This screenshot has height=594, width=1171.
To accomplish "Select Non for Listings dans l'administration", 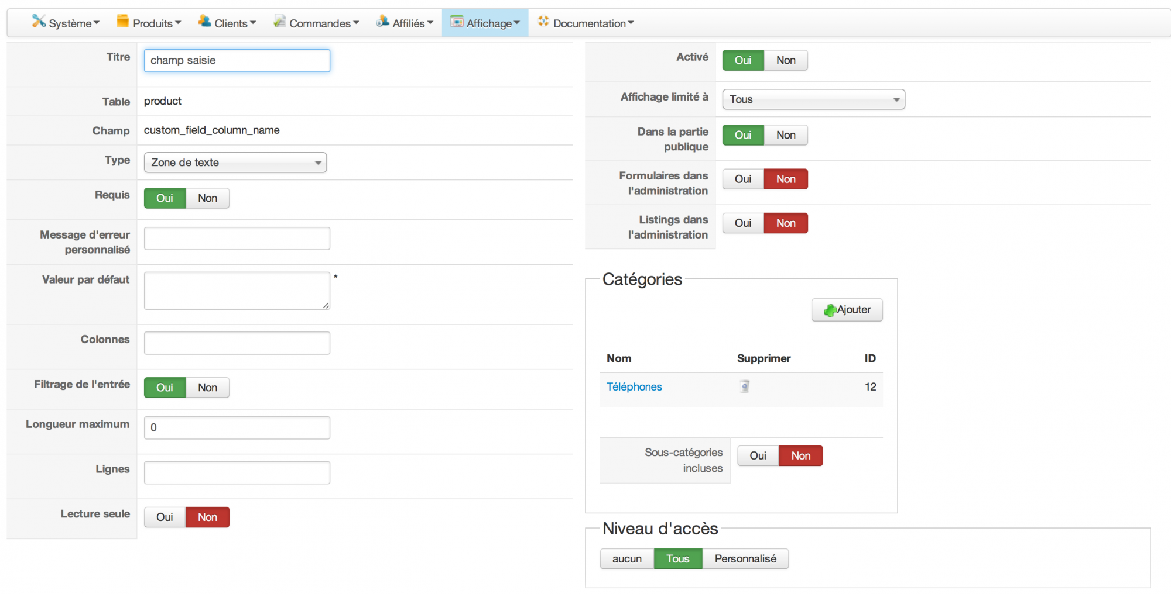I will click(x=786, y=223).
